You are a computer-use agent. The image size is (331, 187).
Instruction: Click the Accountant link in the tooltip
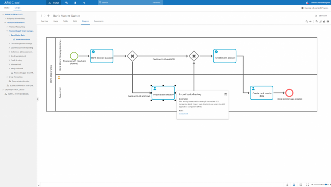pos(184,113)
